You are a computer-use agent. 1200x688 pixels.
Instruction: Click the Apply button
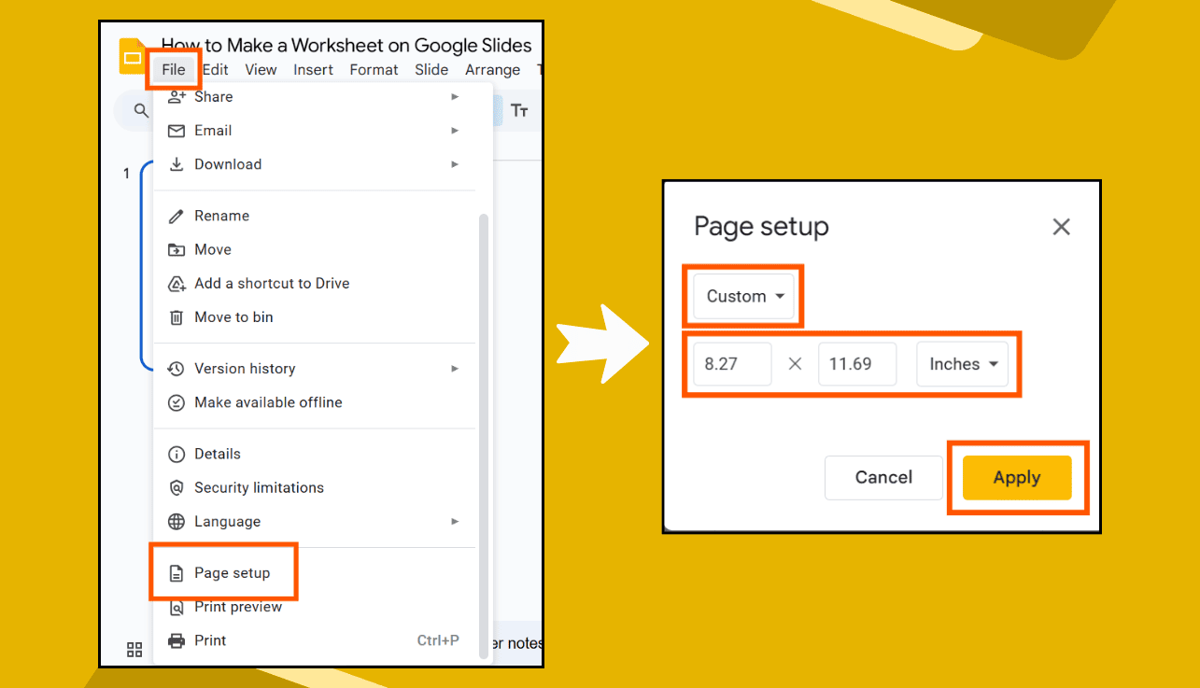click(x=1017, y=477)
